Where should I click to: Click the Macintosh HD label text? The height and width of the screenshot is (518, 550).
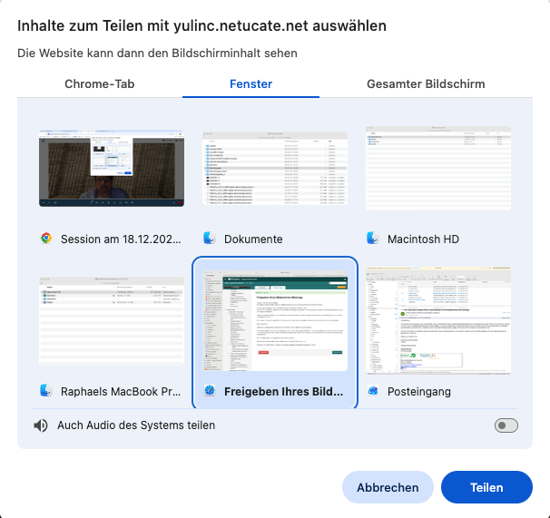point(423,239)
